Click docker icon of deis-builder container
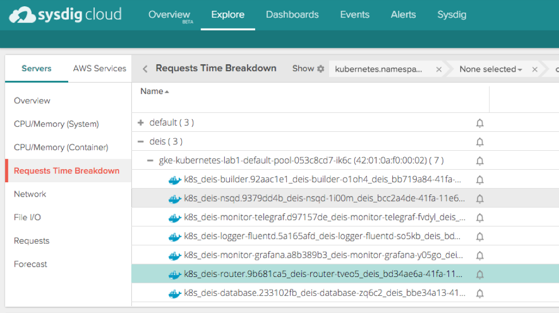 (x=175, y=180)
